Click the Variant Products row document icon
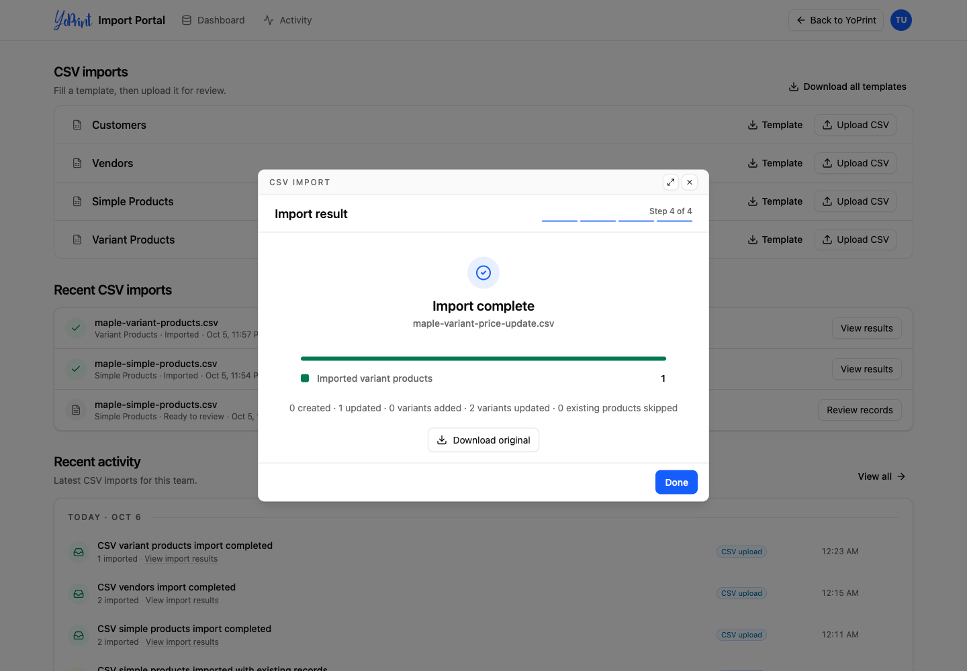The width and height of the screenshot is (967, 671). [x=77, y=240]
